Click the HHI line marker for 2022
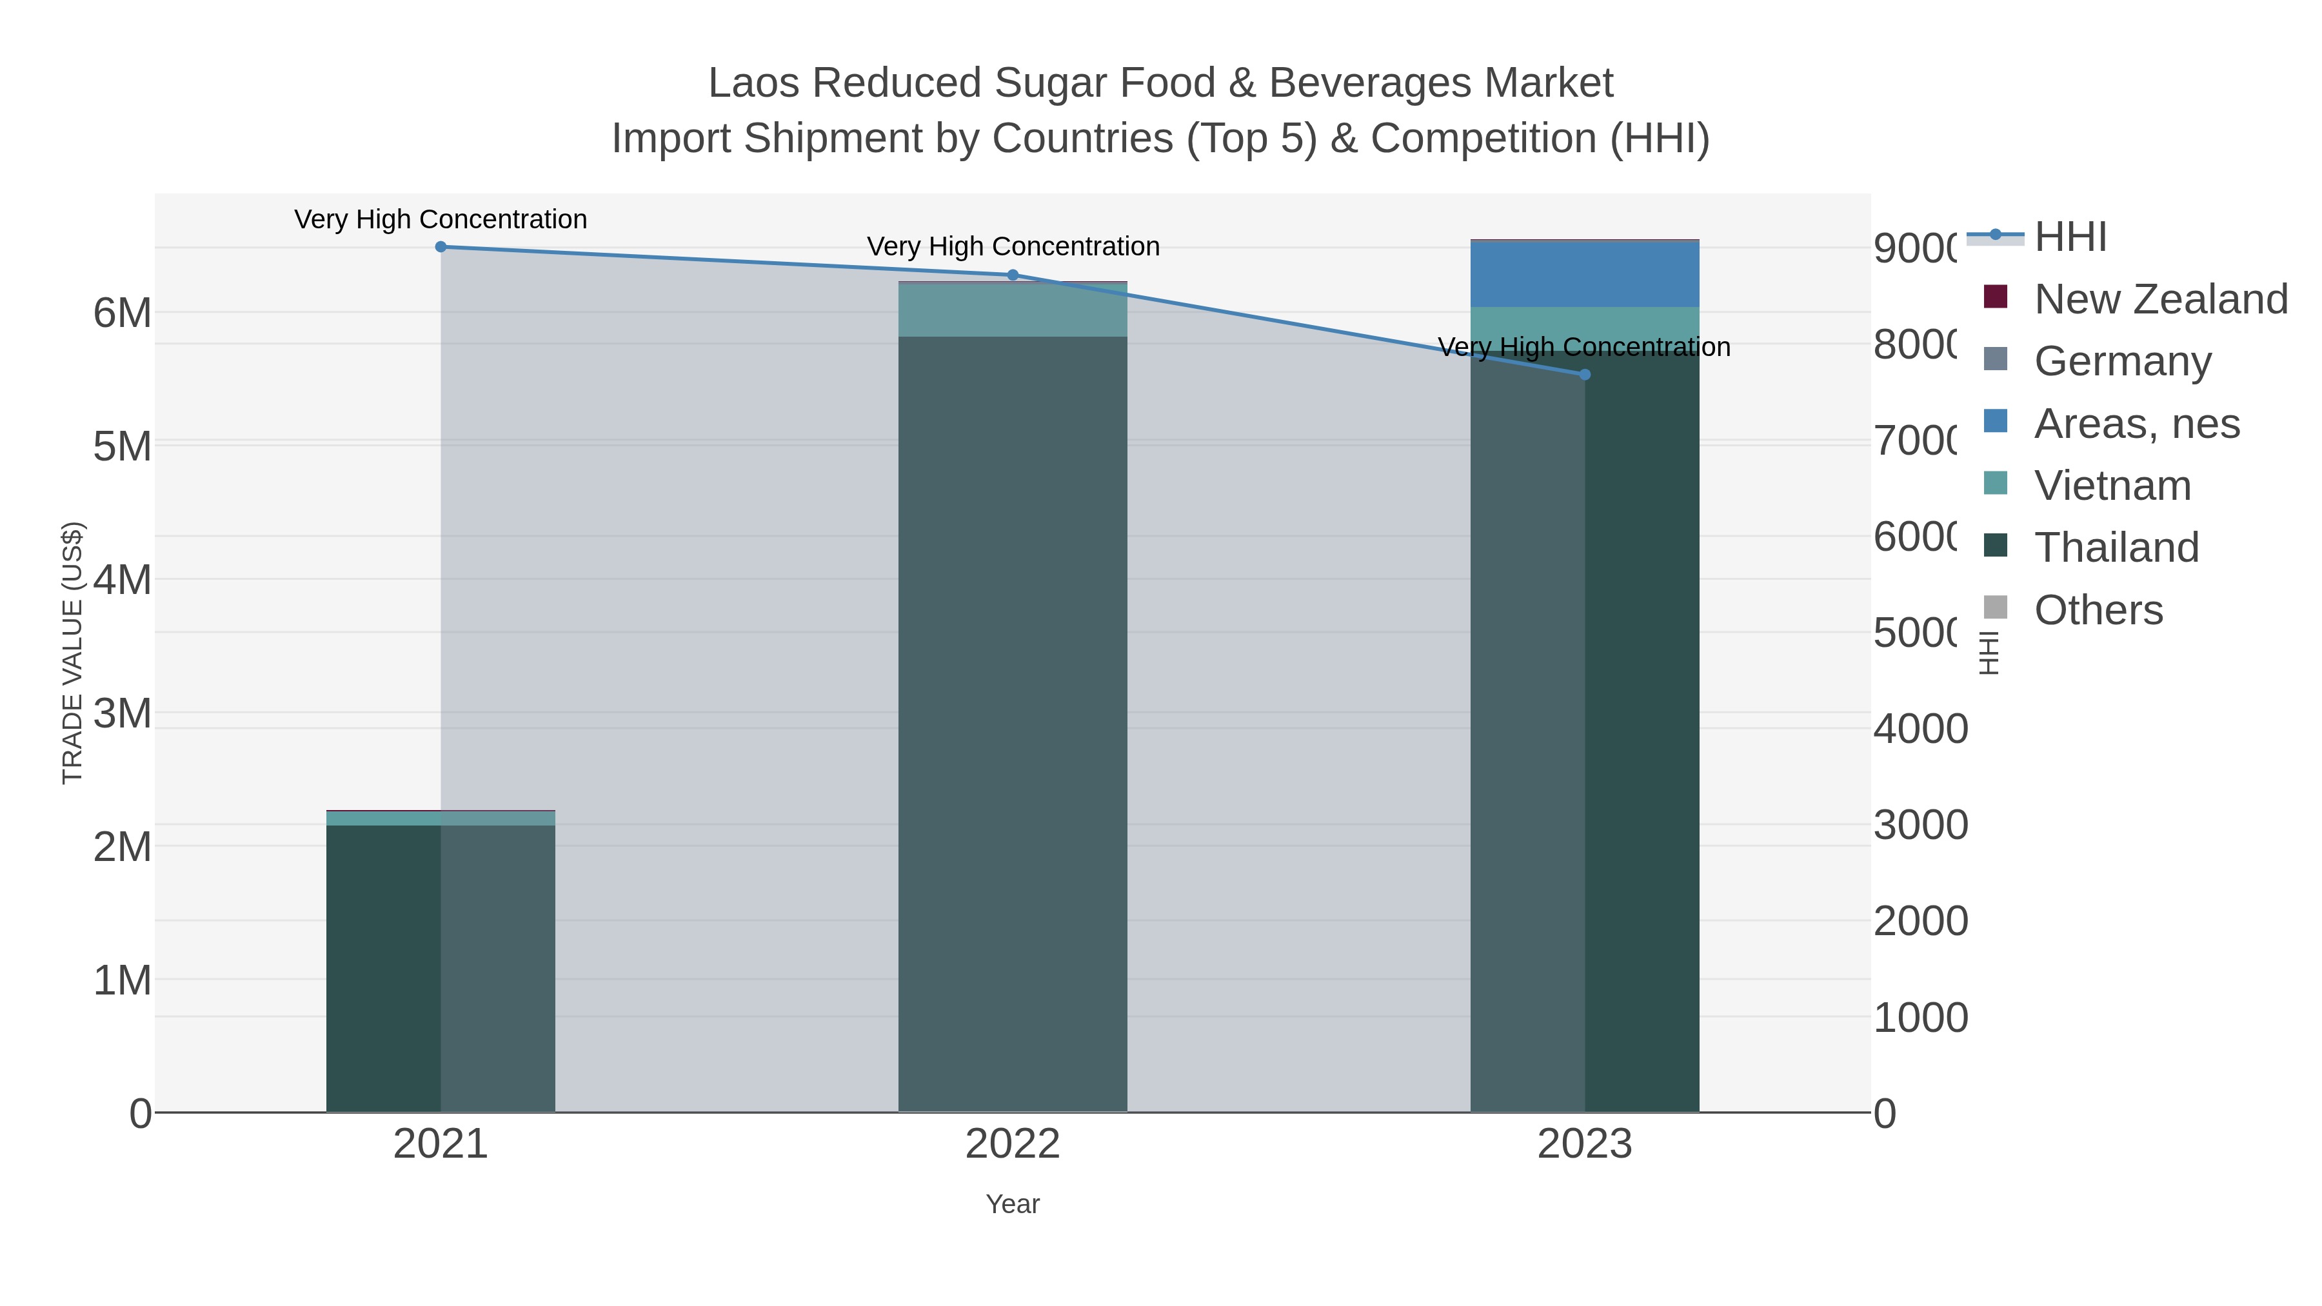The height and width of the screenshot is (1306, 2322). [1012, 275]
